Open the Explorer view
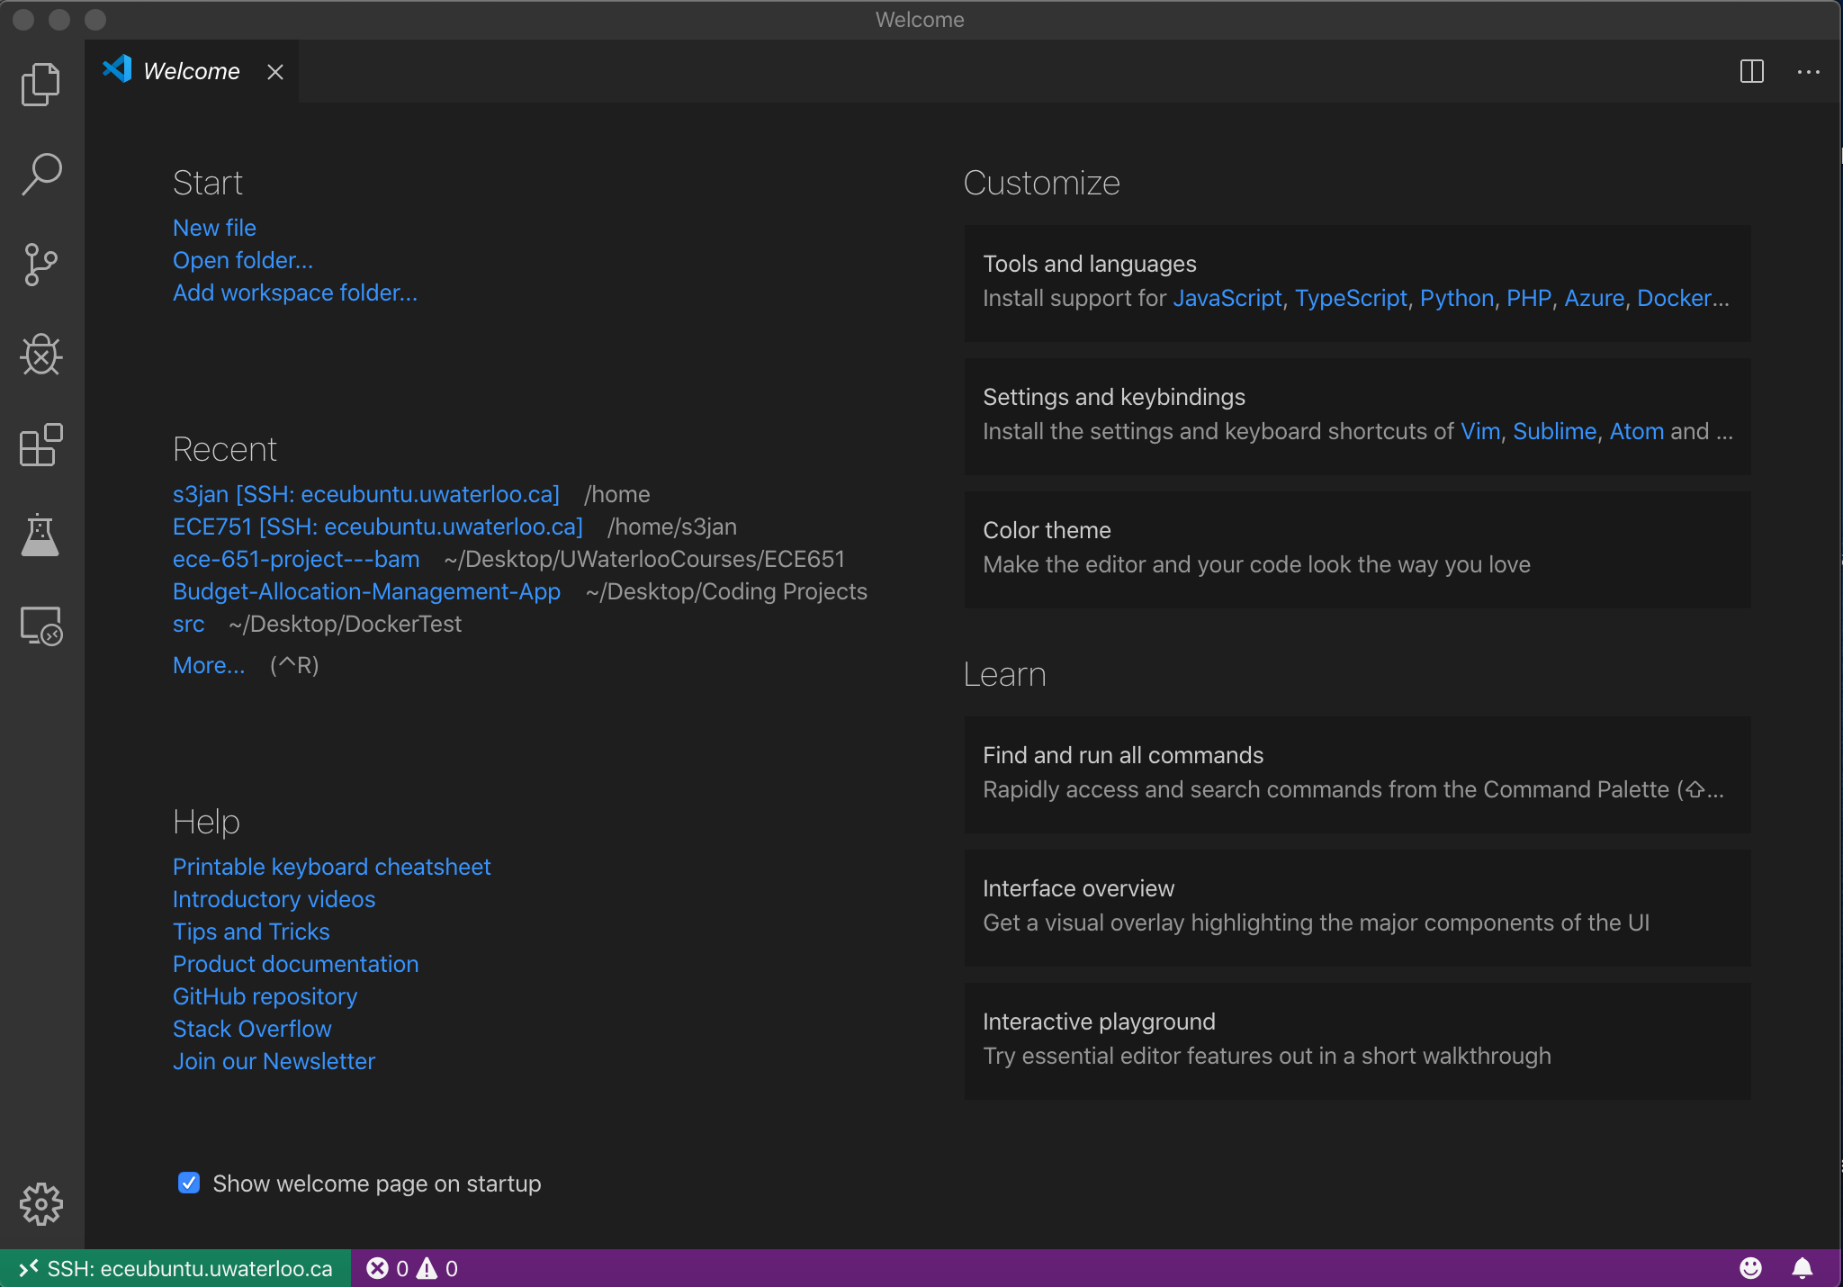Image resolution: width=1843 pixels, height=1287 pixels. (40, 84)
